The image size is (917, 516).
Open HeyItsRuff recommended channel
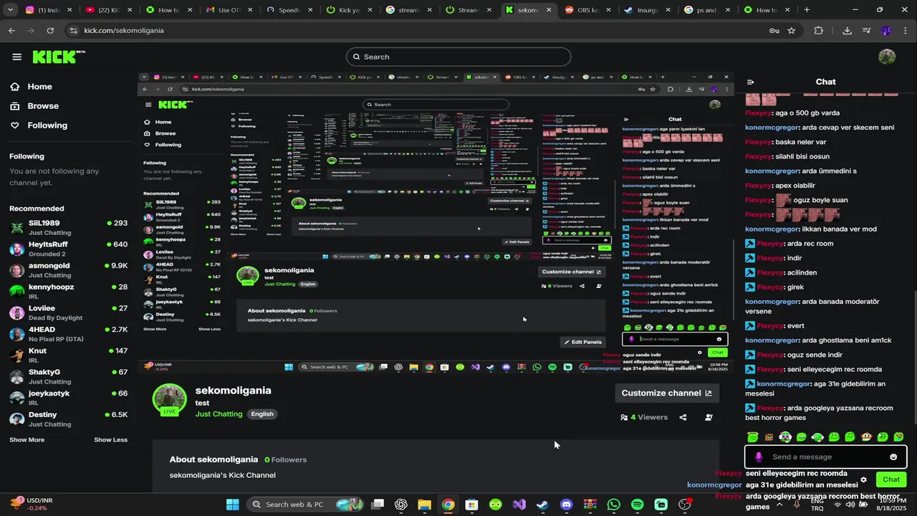point(68,249)
